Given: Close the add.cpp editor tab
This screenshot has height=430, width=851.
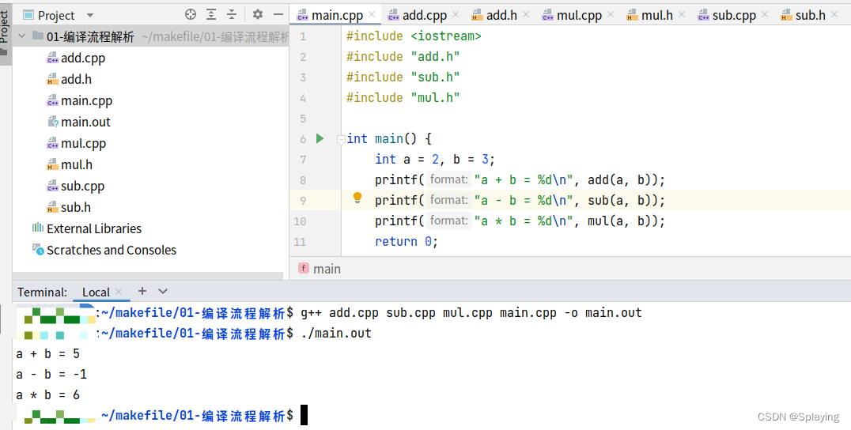Looking at the screenshot, I should coord(456,15).
